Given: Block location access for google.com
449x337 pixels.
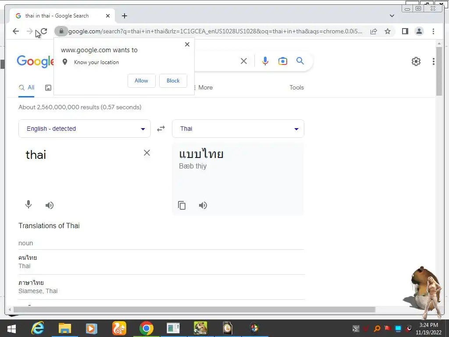Looking at the screenshot, I should [173, 81].
